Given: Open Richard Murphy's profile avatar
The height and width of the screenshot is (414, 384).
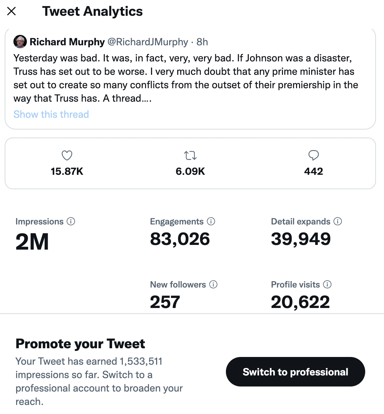Looking at the screenshot, I should coord(20,42).
